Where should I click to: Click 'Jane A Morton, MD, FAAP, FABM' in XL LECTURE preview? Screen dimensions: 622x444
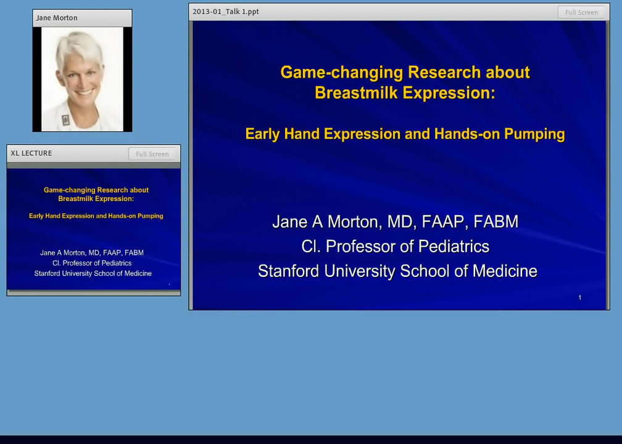(92, 253)
